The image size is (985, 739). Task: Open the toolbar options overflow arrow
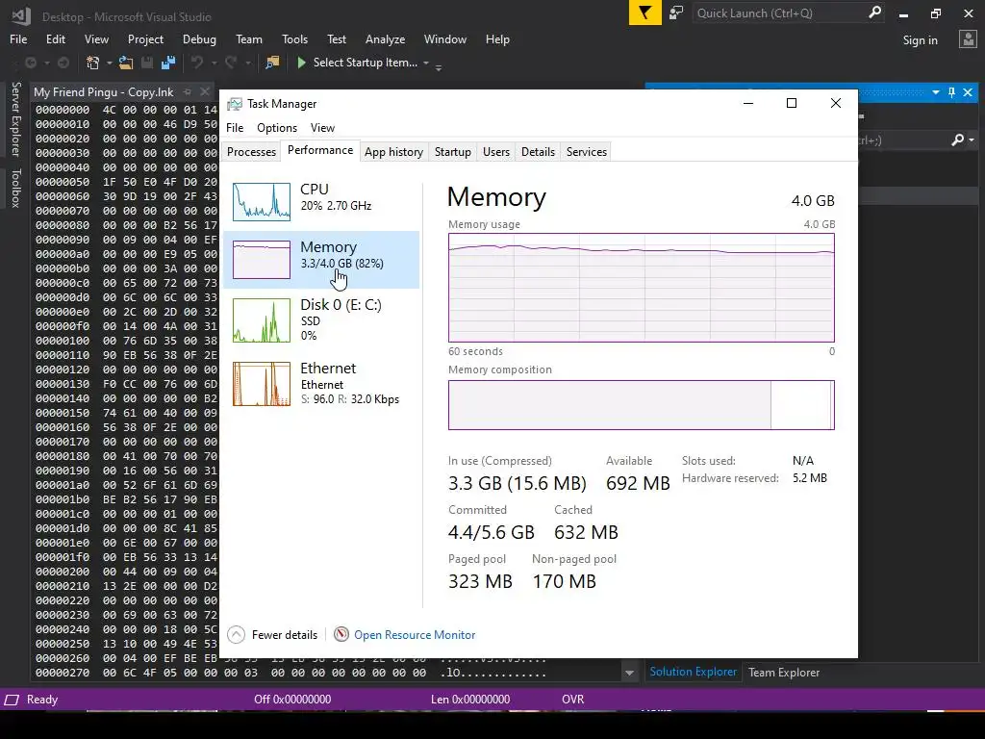click(439, 66)
